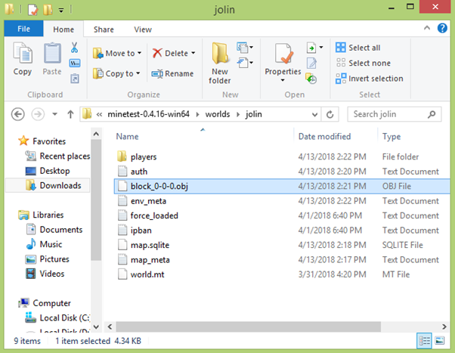Open the File tab
The width and height of the screenshot is (455, 353).
[23, 29]
